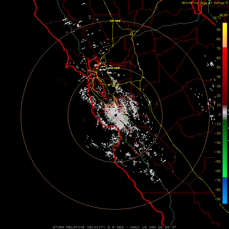Click the 10 value on the velocity scale
Viewport: 229px width, 229px height.
tap(219, 105)
